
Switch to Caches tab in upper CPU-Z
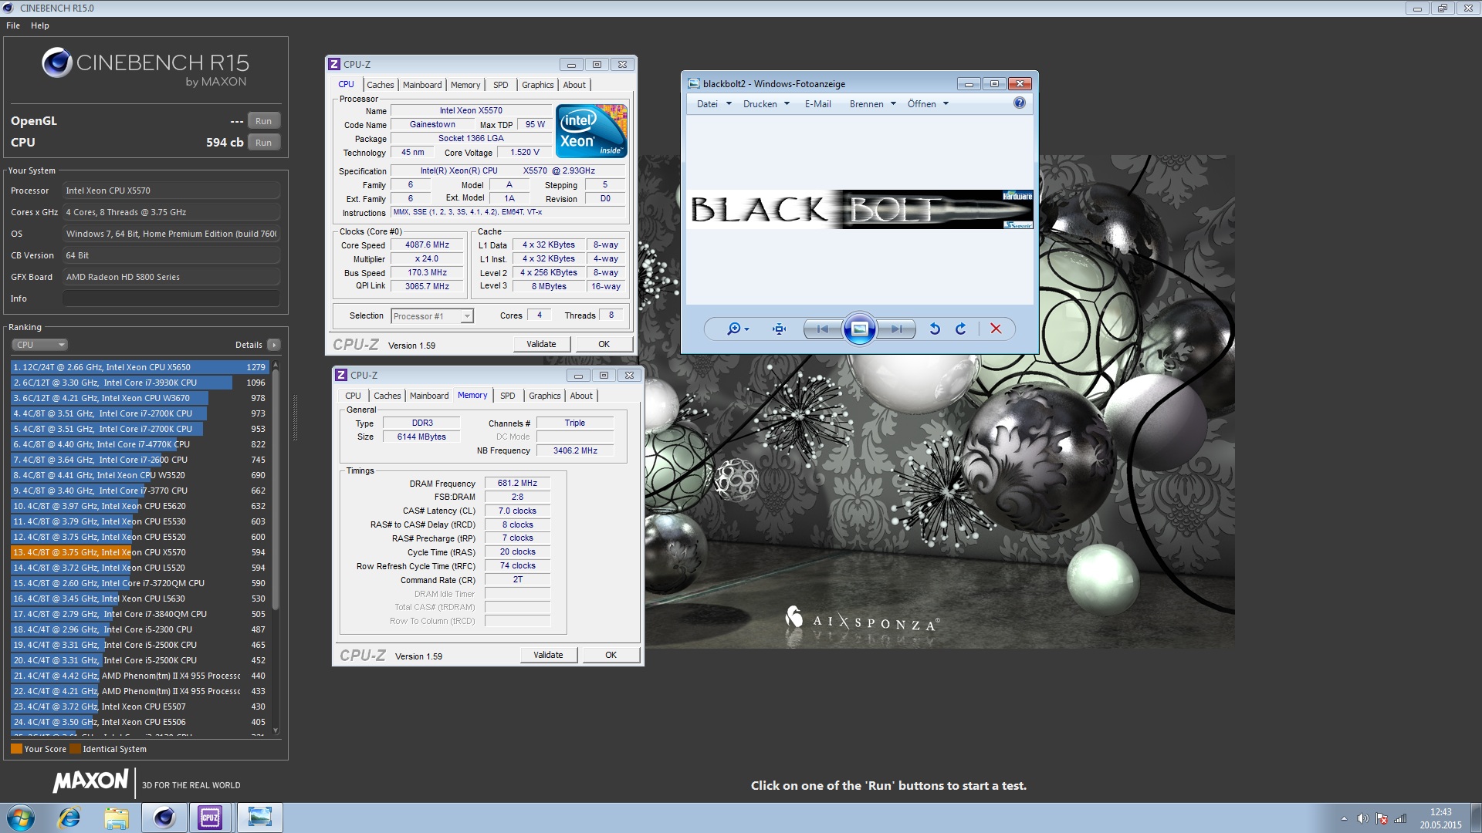pos(380,85)
